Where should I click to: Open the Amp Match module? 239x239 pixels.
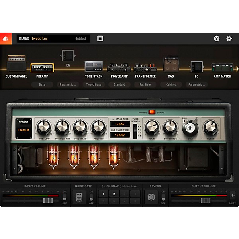(x=222, y=67)
